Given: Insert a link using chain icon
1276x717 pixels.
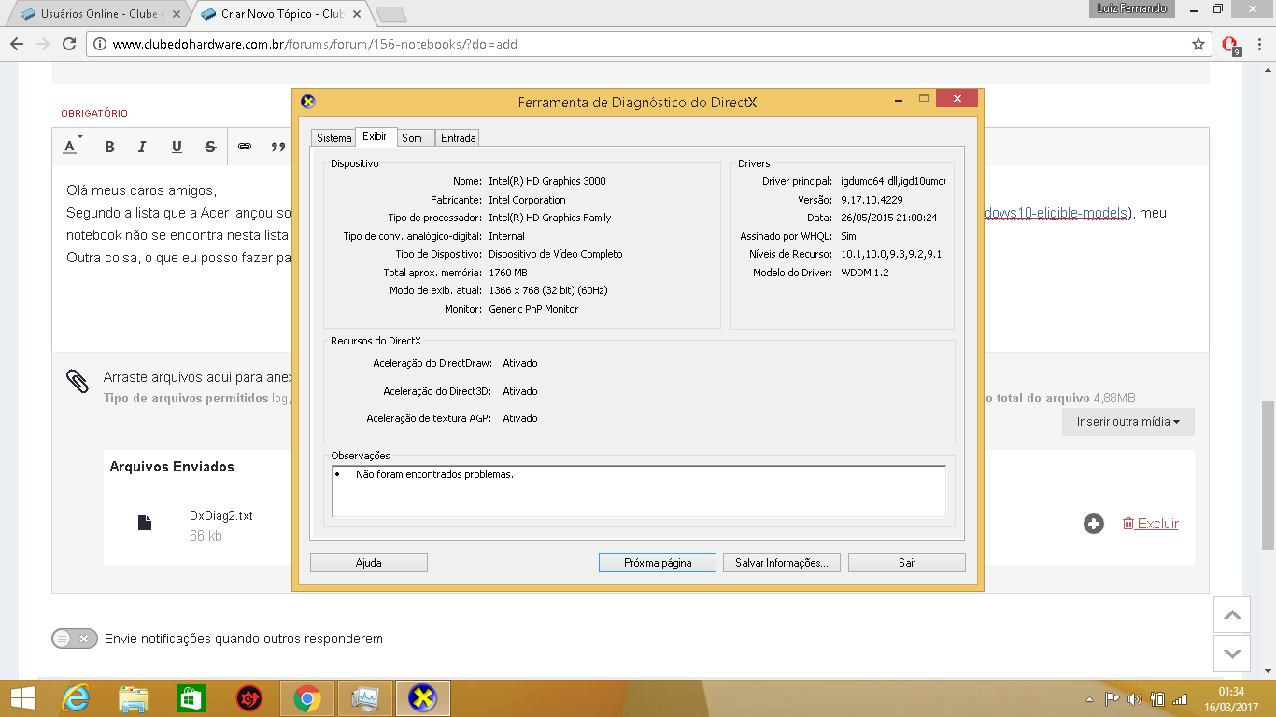Looking at the screenshot, I should [x=245, y=147].
